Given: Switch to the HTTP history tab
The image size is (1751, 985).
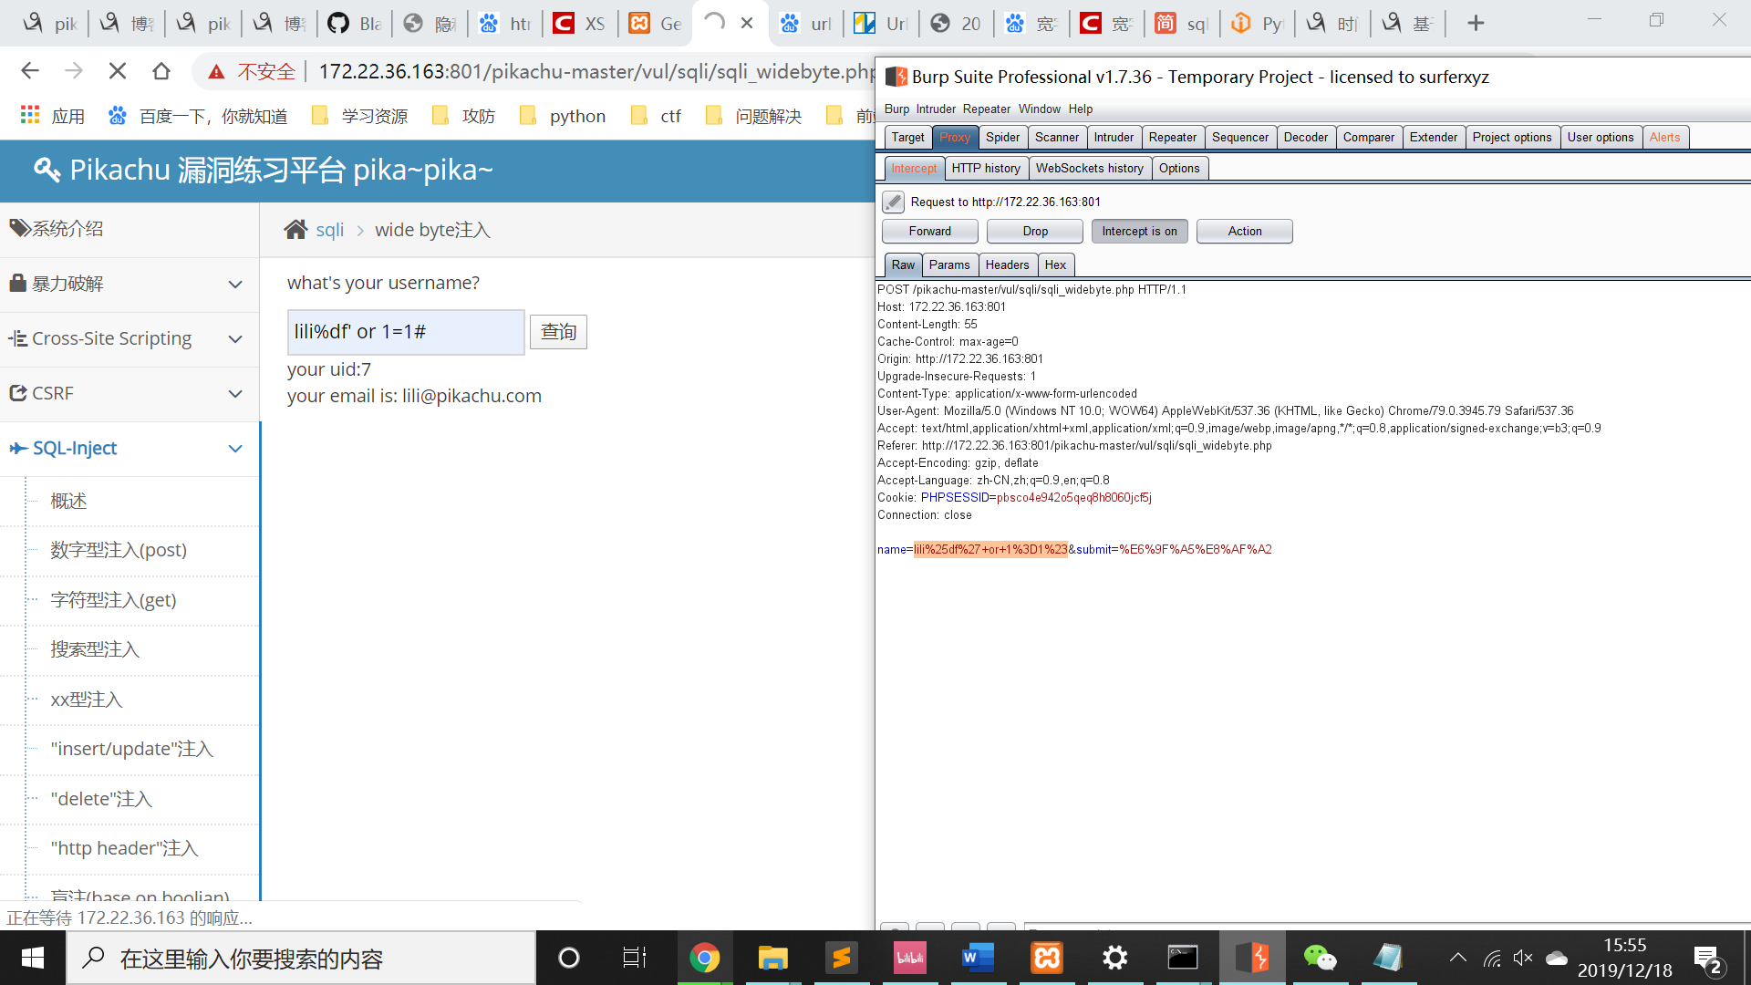Looking at the screenshot, I should tap(985, 169).
